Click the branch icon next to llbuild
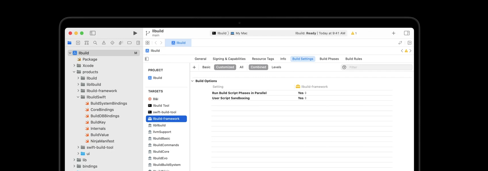488x171 pixels. [147, 33]
